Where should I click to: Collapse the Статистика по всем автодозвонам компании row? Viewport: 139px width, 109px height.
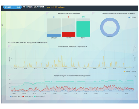point(28,42)
